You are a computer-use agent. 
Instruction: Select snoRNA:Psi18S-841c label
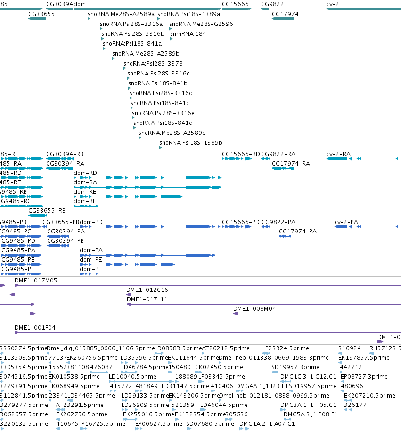tap(160, 103)
